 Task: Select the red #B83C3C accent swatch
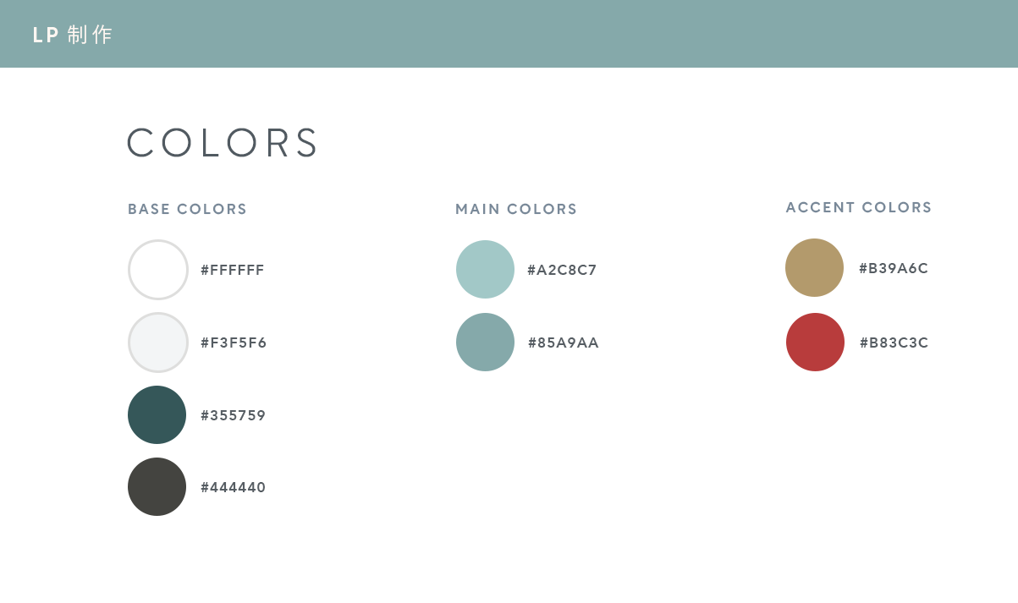[x=815, y=342]
